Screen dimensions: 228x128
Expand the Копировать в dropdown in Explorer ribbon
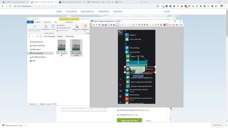pyautogui.click(x=85, y=31)
